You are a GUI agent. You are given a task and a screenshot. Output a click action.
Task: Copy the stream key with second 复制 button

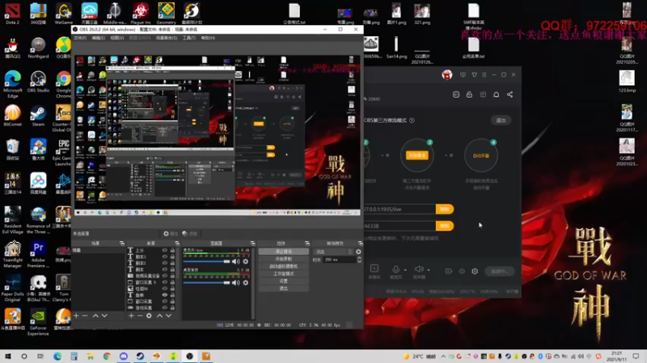coord(444,226)
